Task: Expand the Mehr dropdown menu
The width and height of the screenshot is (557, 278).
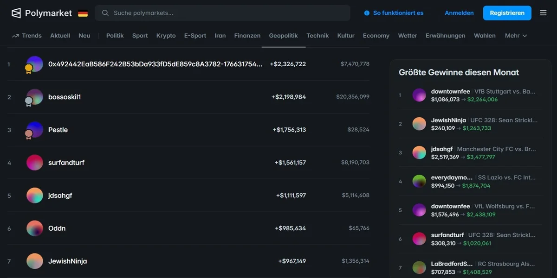Action: 516,36
